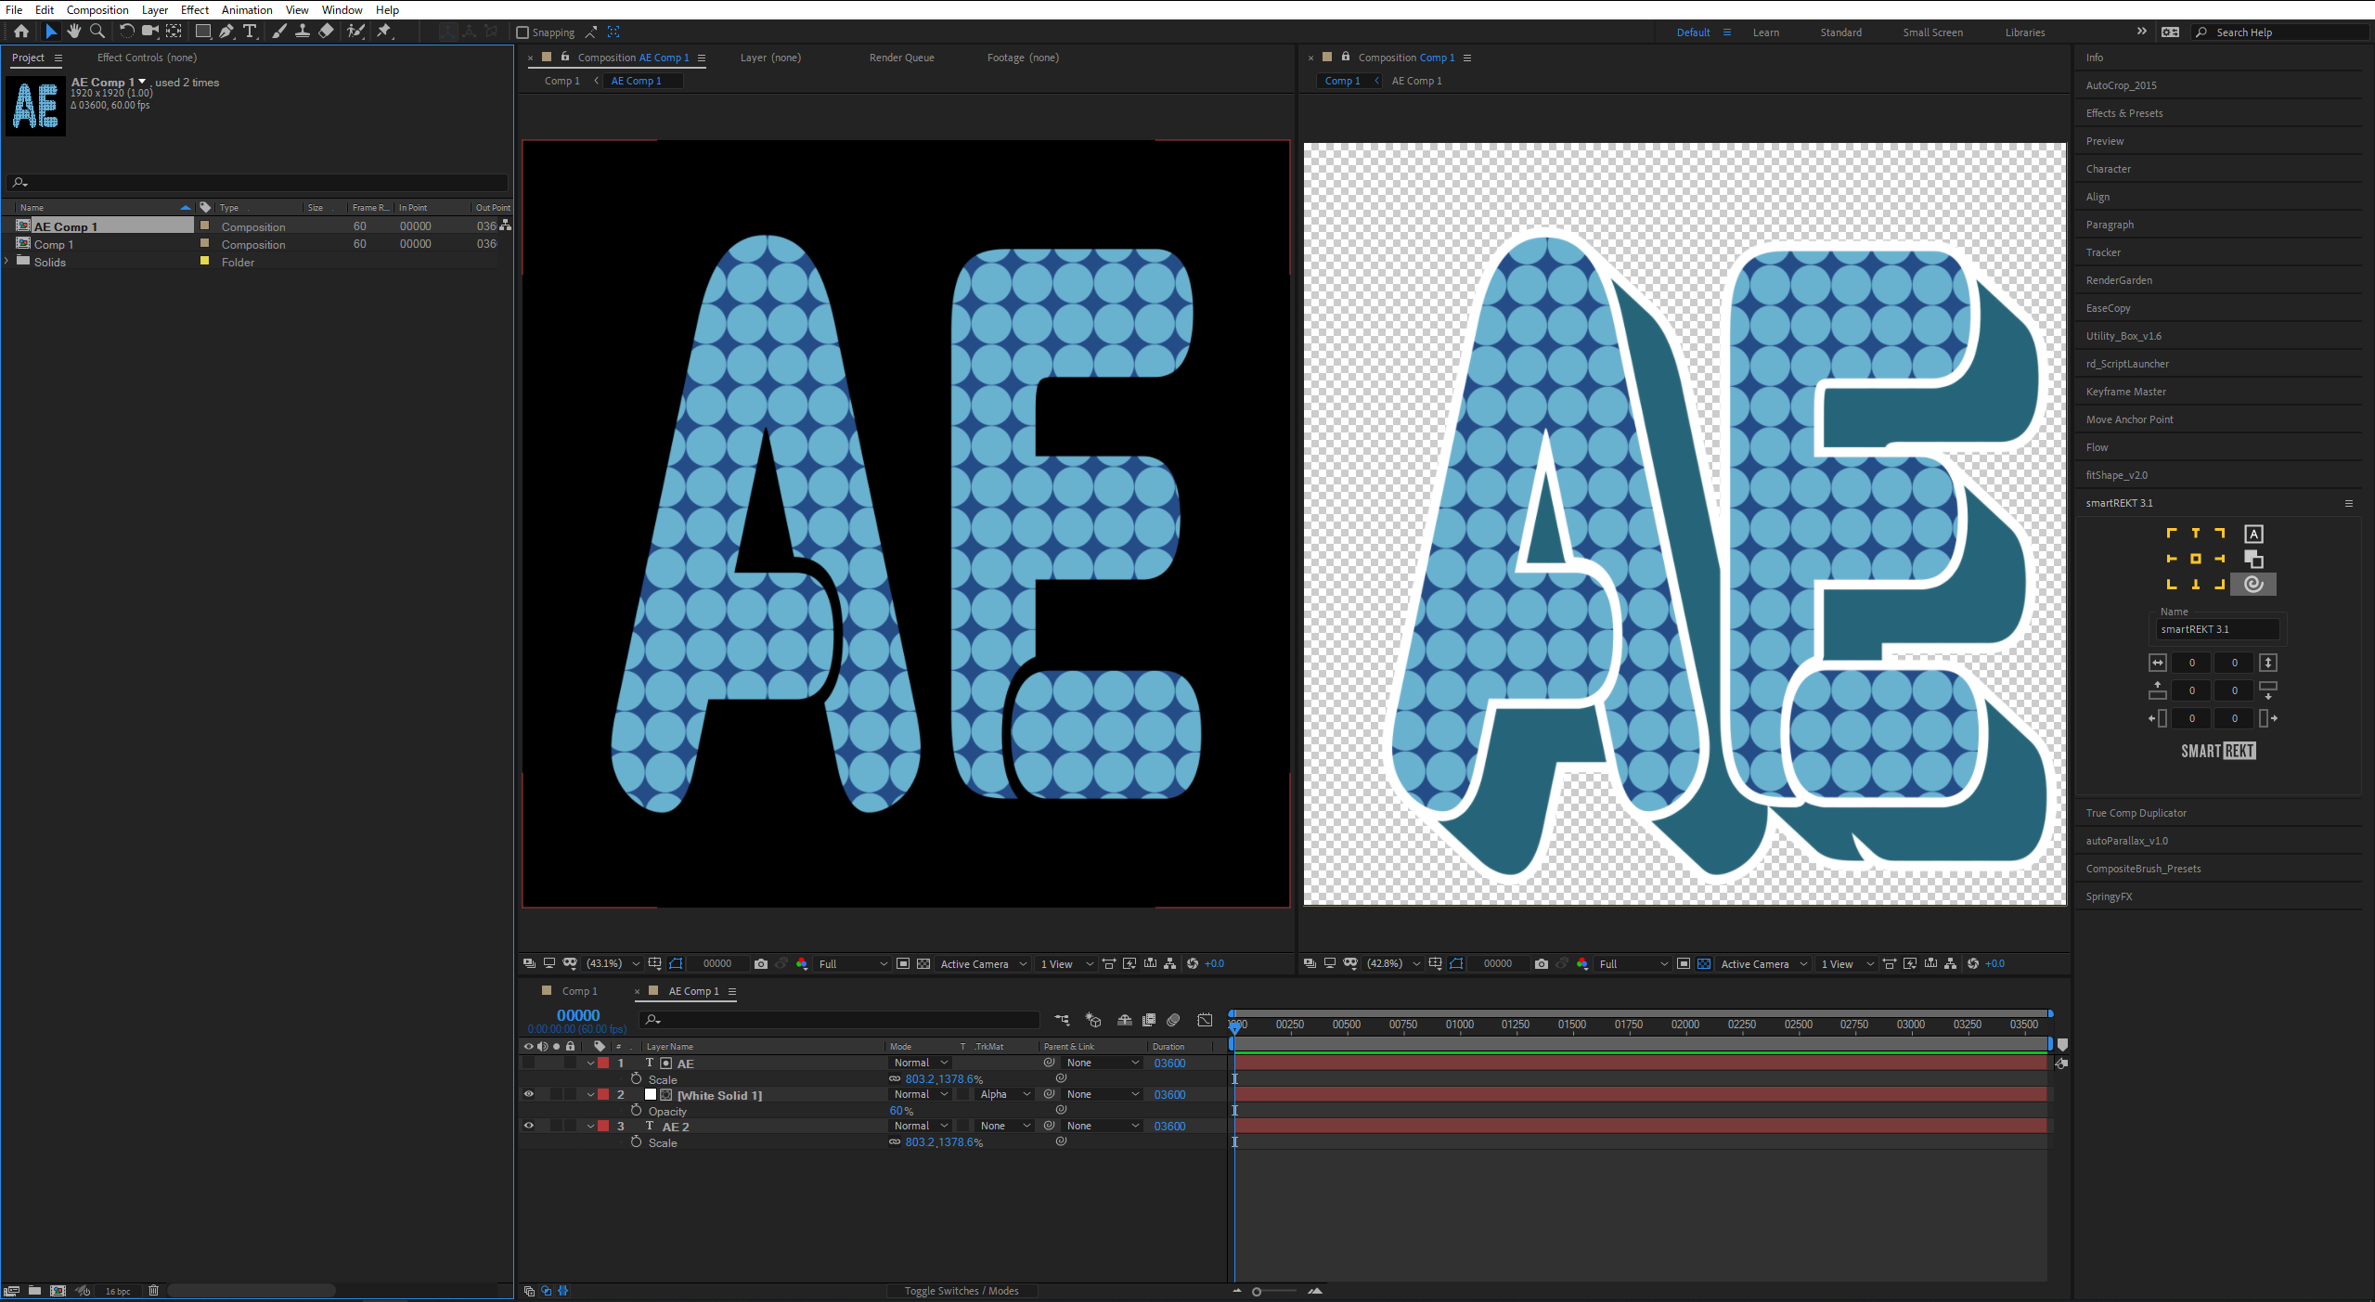The width and height of the screenshot is (2375, 1302).
Task: Toggle Scale stopwatch for layer AE
Action: [636, 1078]
